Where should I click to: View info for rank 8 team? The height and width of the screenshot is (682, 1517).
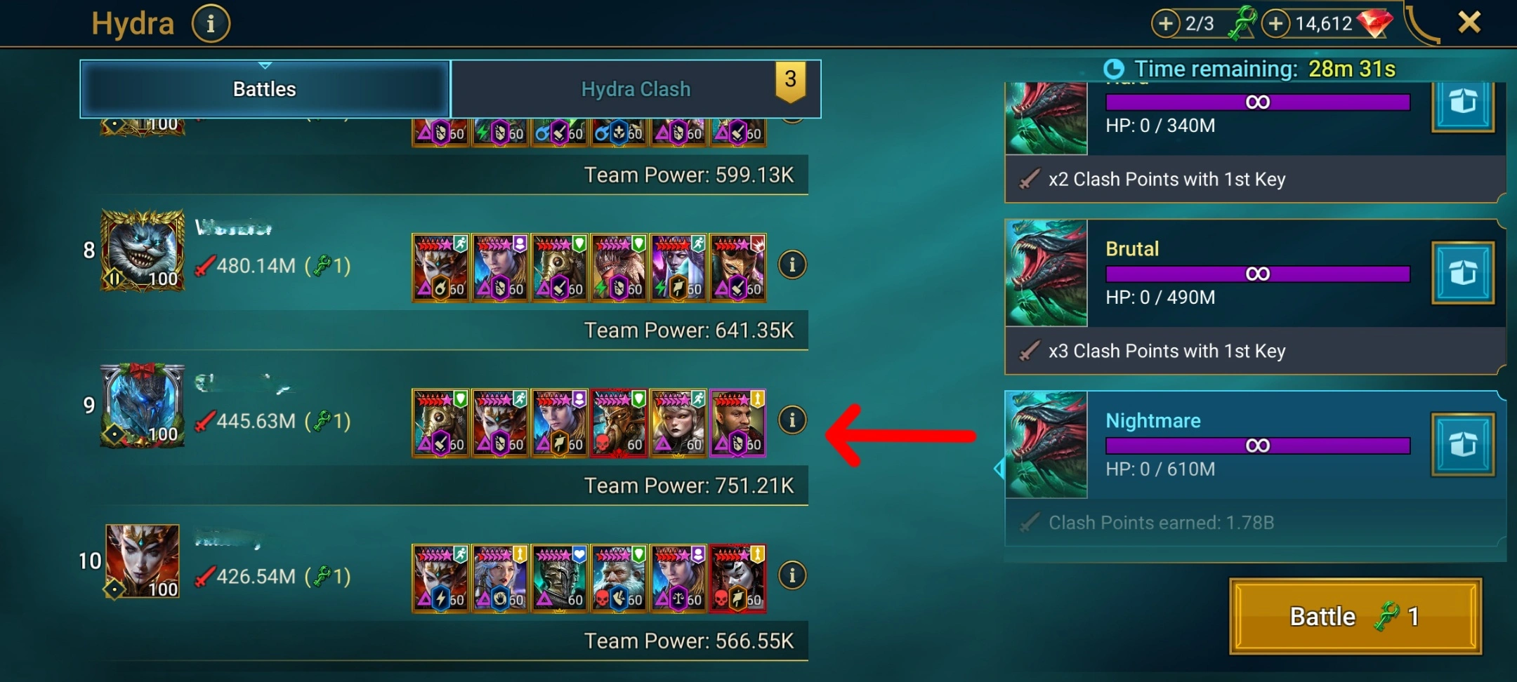(x=792, y=265)
